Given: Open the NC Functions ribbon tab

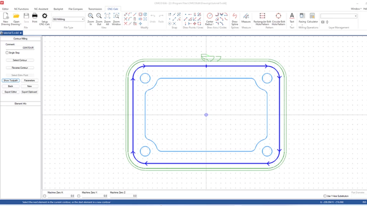Looking at the screenshot, I should (21, 9).
